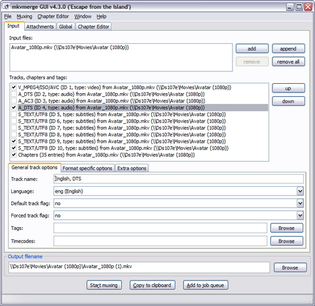Viewport: 315px width, 306px height.
Task: Uncheck the V_MPEG4/ISO/AVC video track checkbox
Action: (x=14, y=87)
